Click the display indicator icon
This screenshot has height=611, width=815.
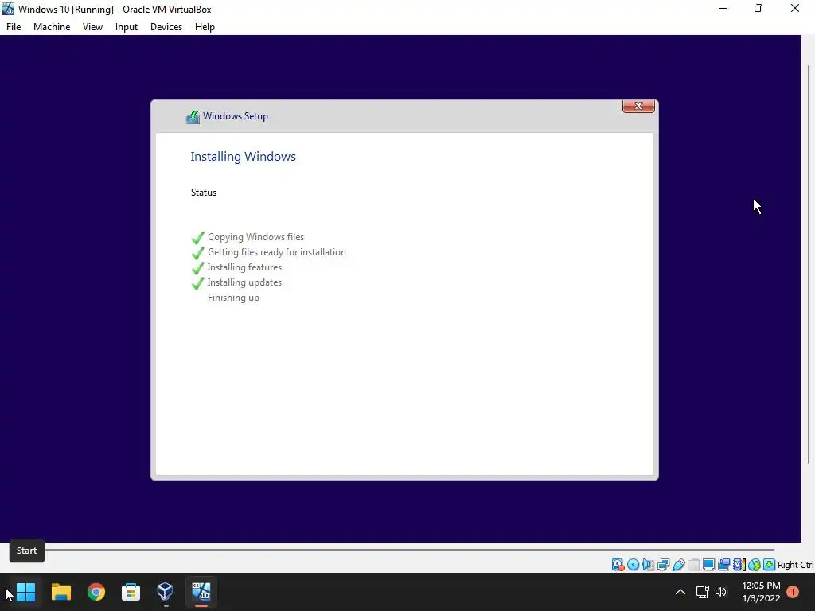(x=708, y=565)
